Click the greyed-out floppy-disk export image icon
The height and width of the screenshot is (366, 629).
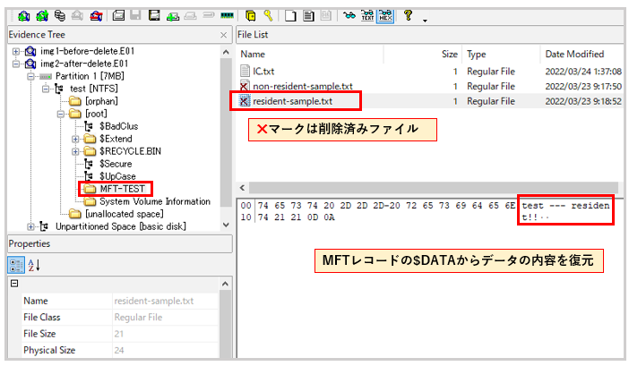click(135, 16)
